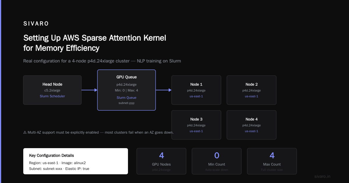Screen dimensions: 349x183
Task: Click p4d.24xlarge text in GPU Queue card
Action: 127,85
